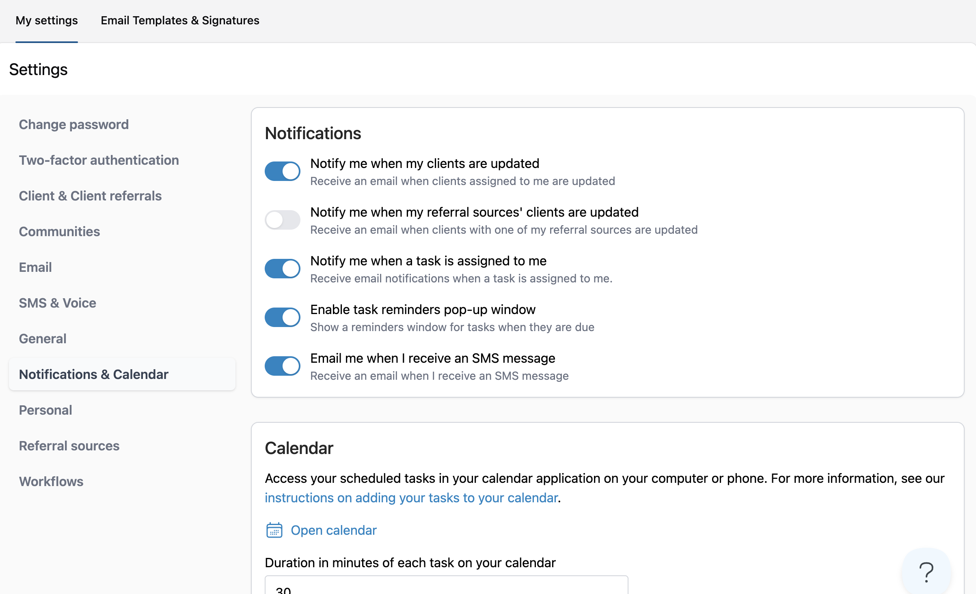Open the SMS & Voice settings
This screenshot has width=976, height=594.
(58, 303)
